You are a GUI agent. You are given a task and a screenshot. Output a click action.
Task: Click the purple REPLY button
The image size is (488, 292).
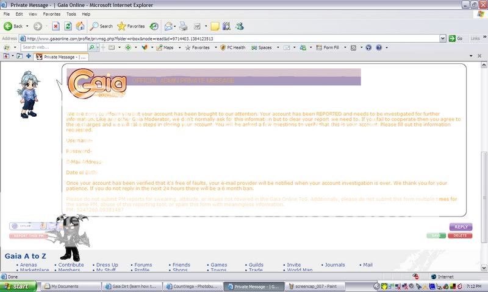461,227
